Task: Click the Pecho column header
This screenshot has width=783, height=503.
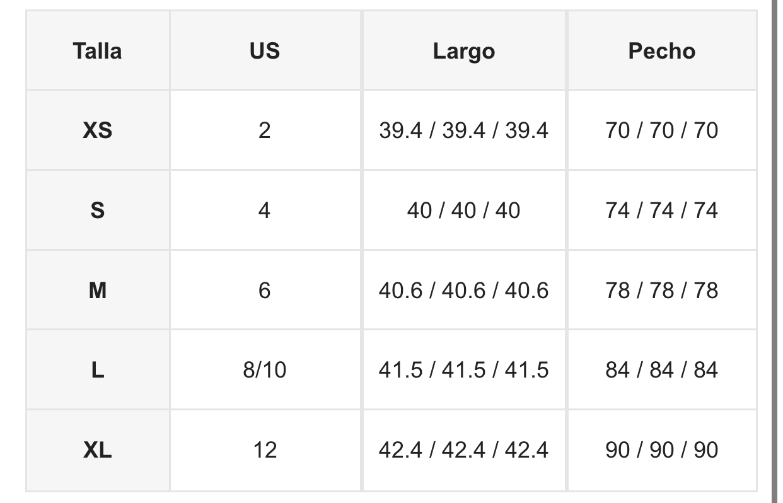Action: point(661,50)
